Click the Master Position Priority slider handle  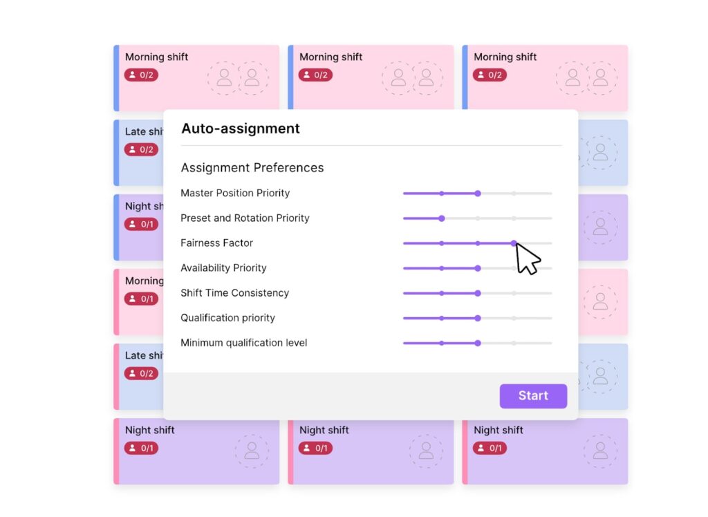click(x=477, y=194)
